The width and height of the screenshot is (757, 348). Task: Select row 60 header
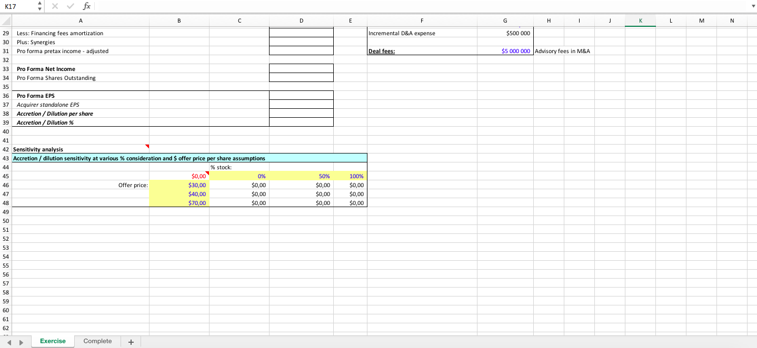6,310
